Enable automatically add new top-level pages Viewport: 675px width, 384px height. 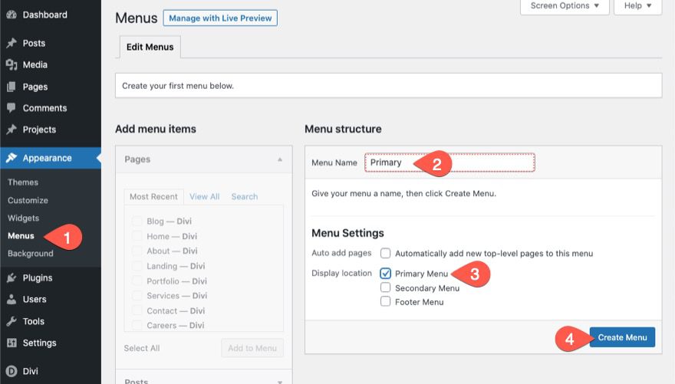386,253
